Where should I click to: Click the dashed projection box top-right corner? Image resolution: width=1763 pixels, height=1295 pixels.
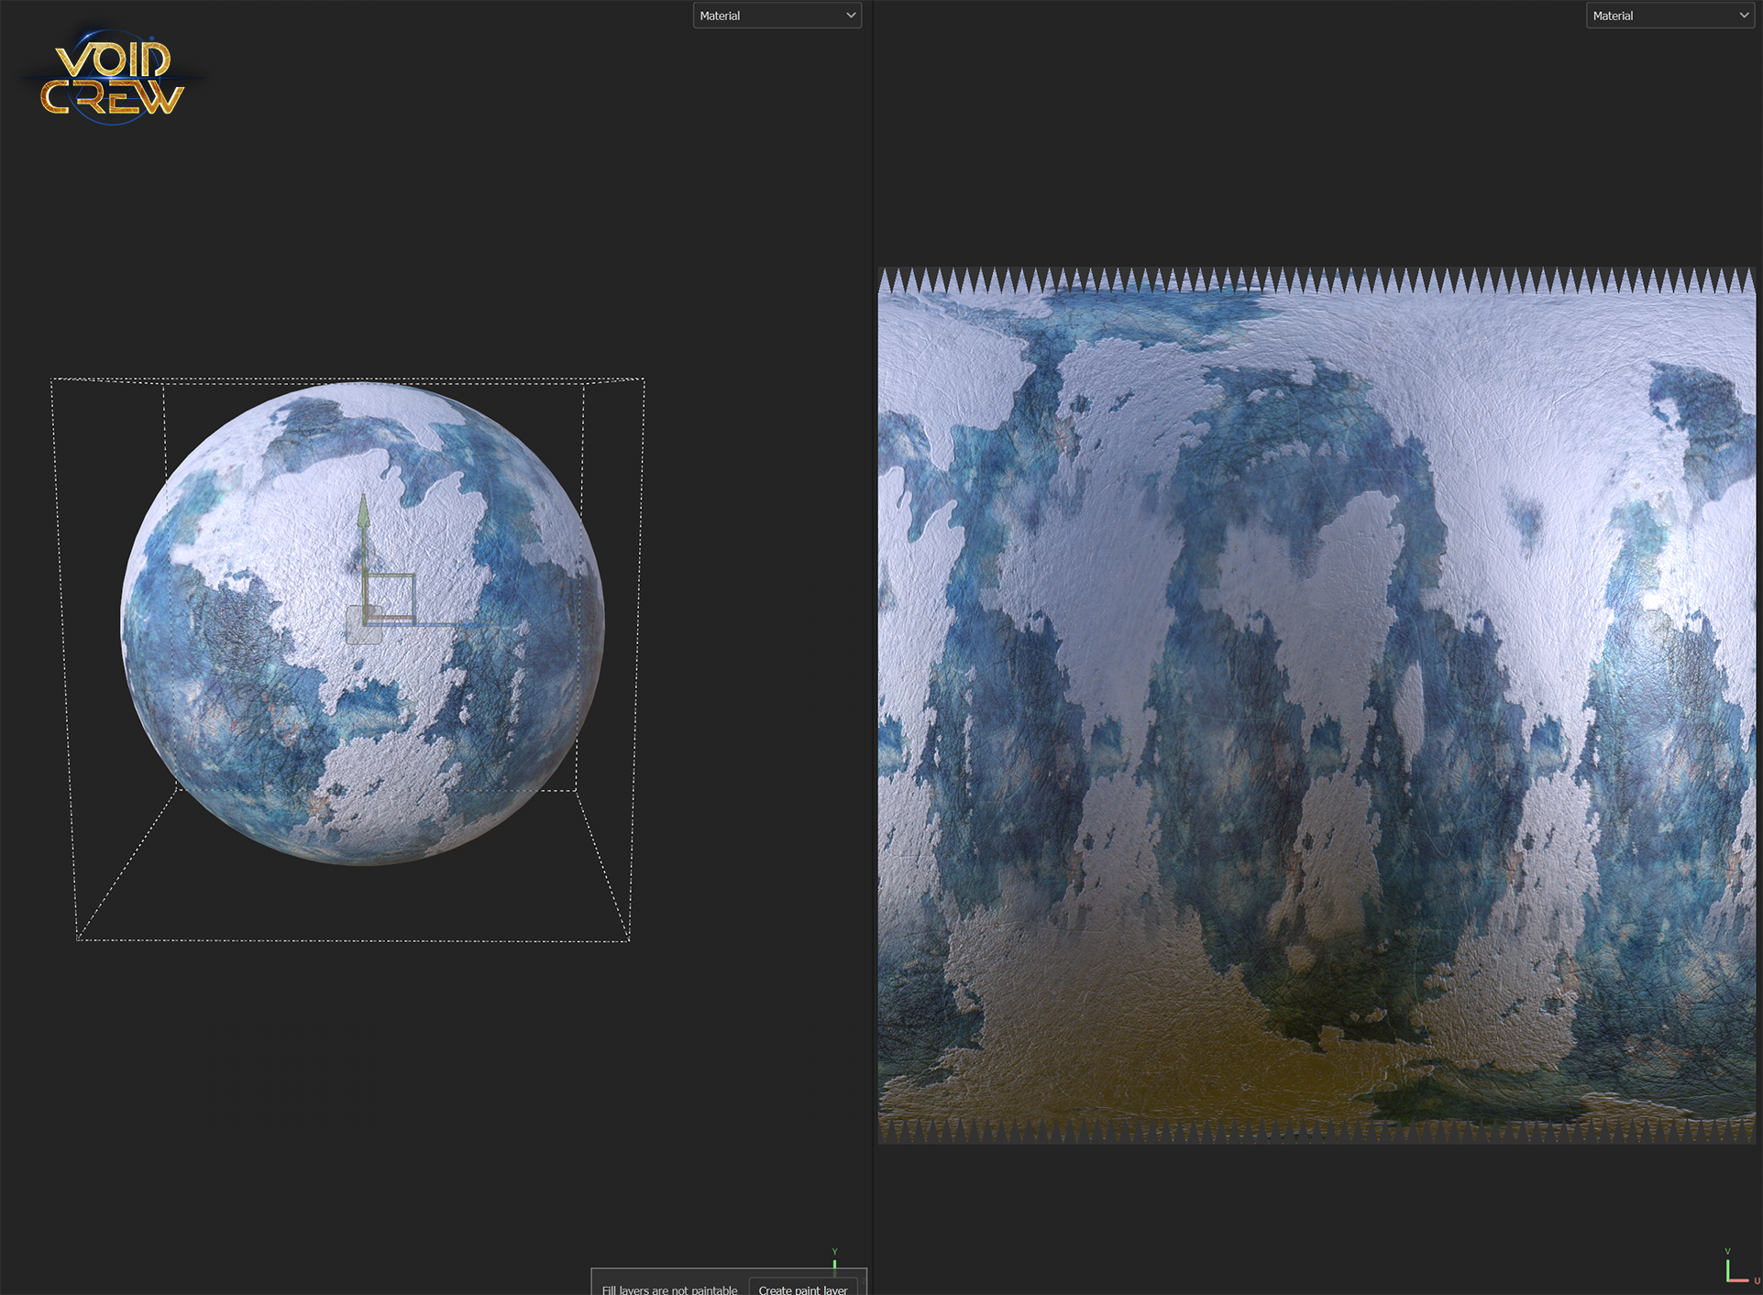pyautogui.click(x=644, y=379)
